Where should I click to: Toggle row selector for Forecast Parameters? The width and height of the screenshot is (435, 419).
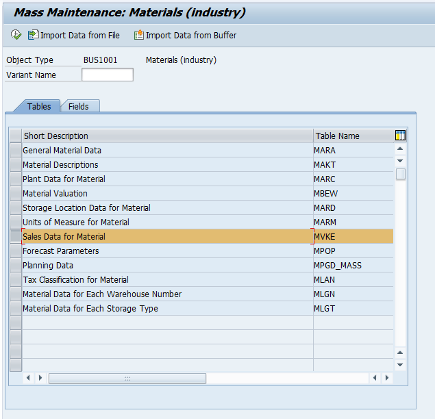15,251
